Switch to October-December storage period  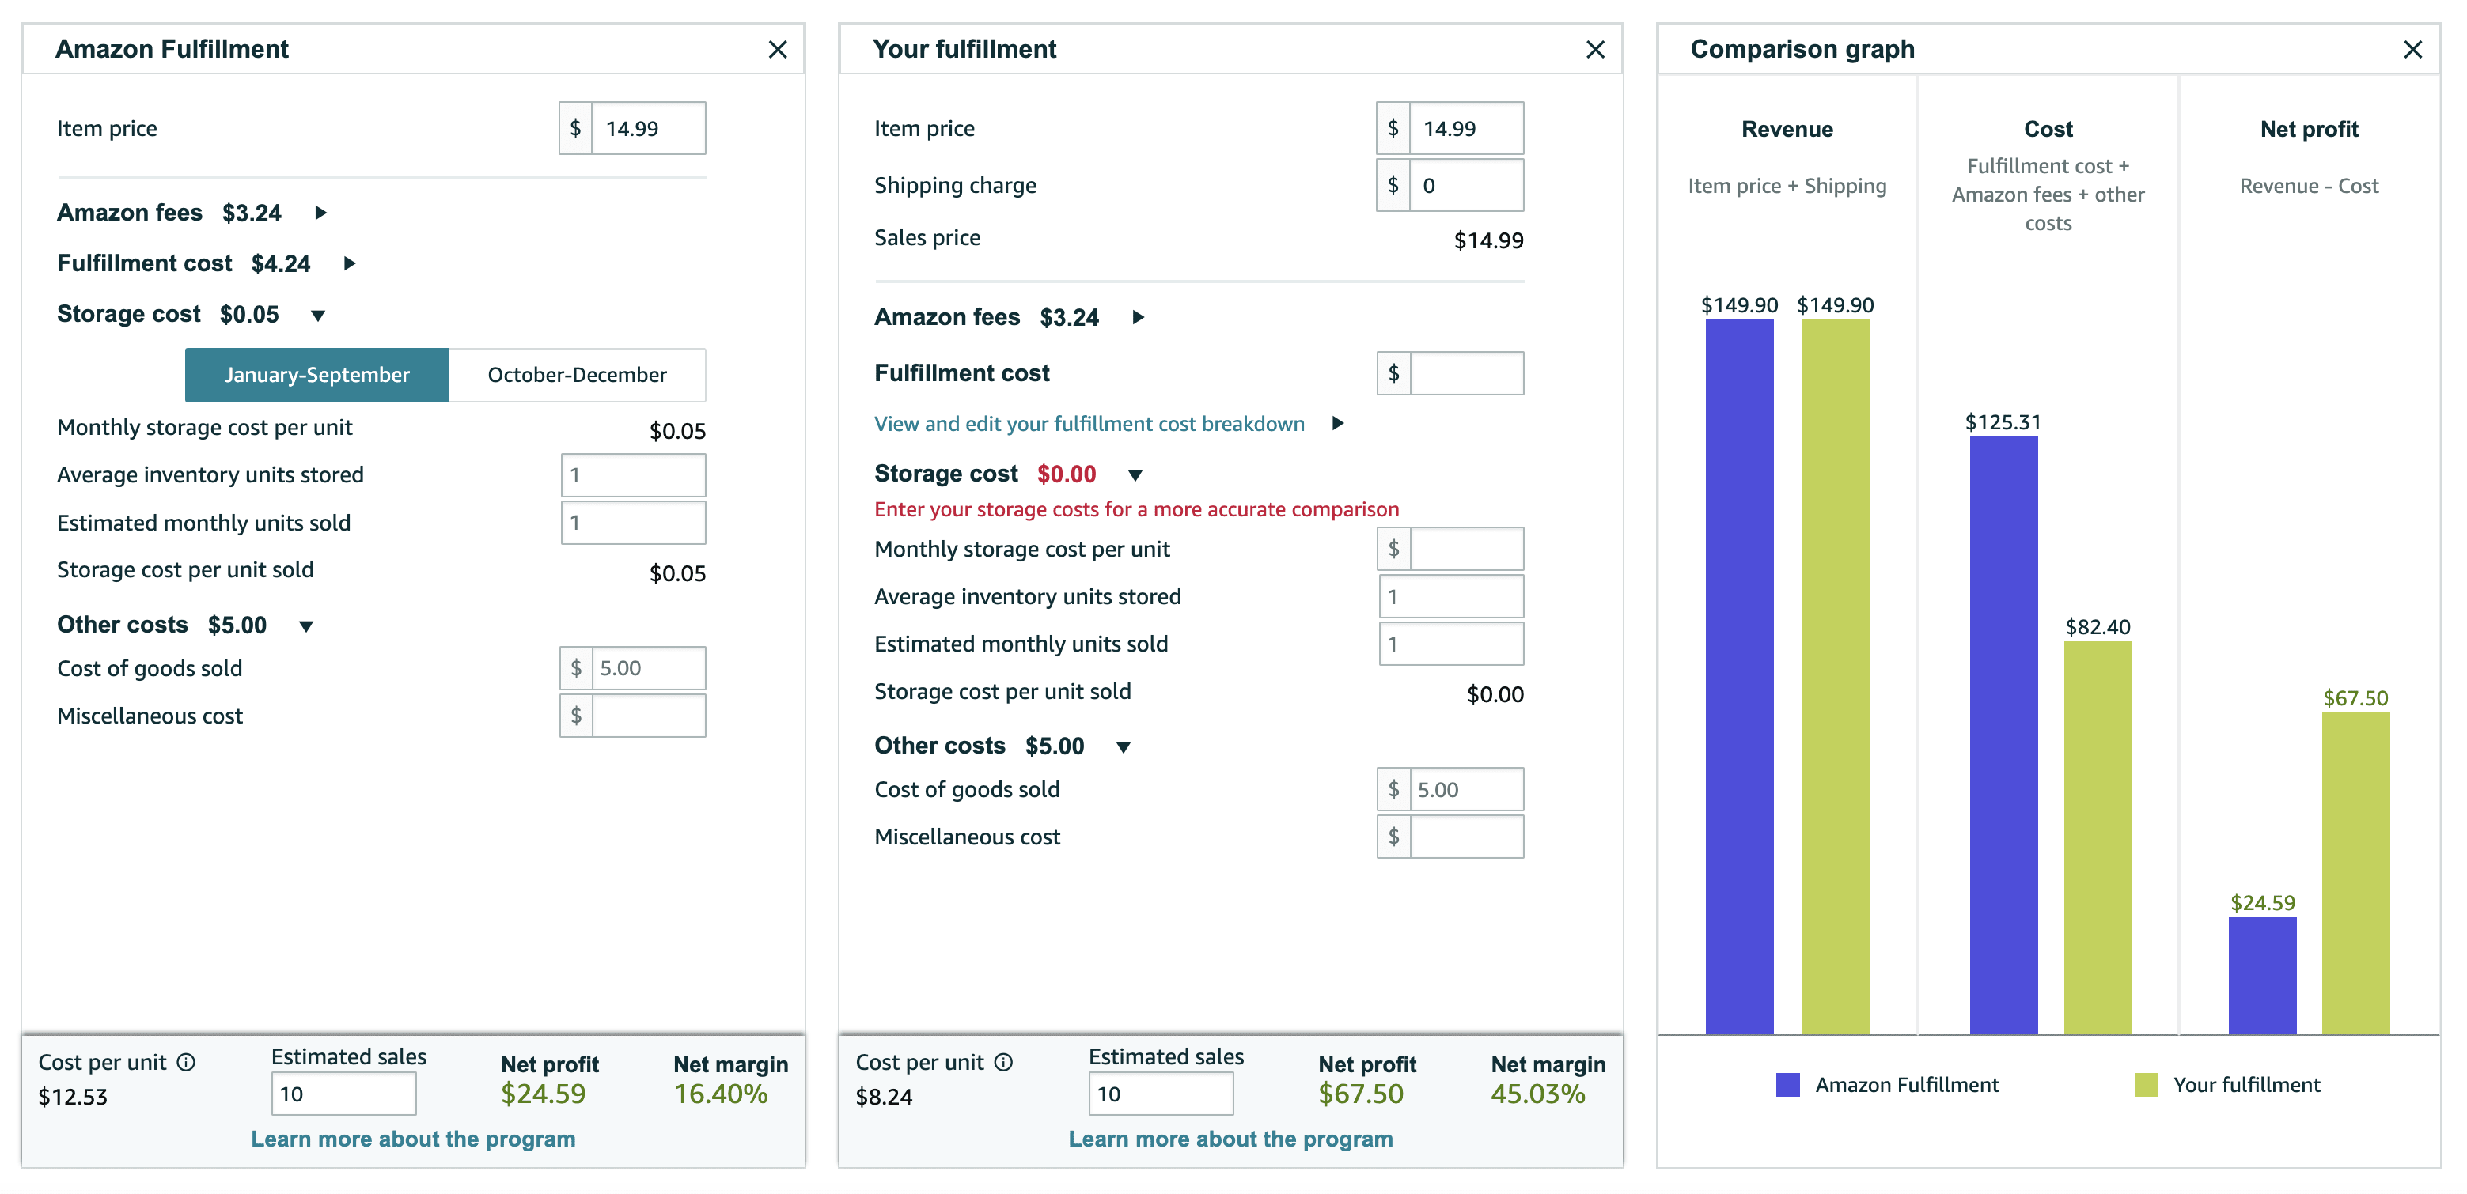578,375
